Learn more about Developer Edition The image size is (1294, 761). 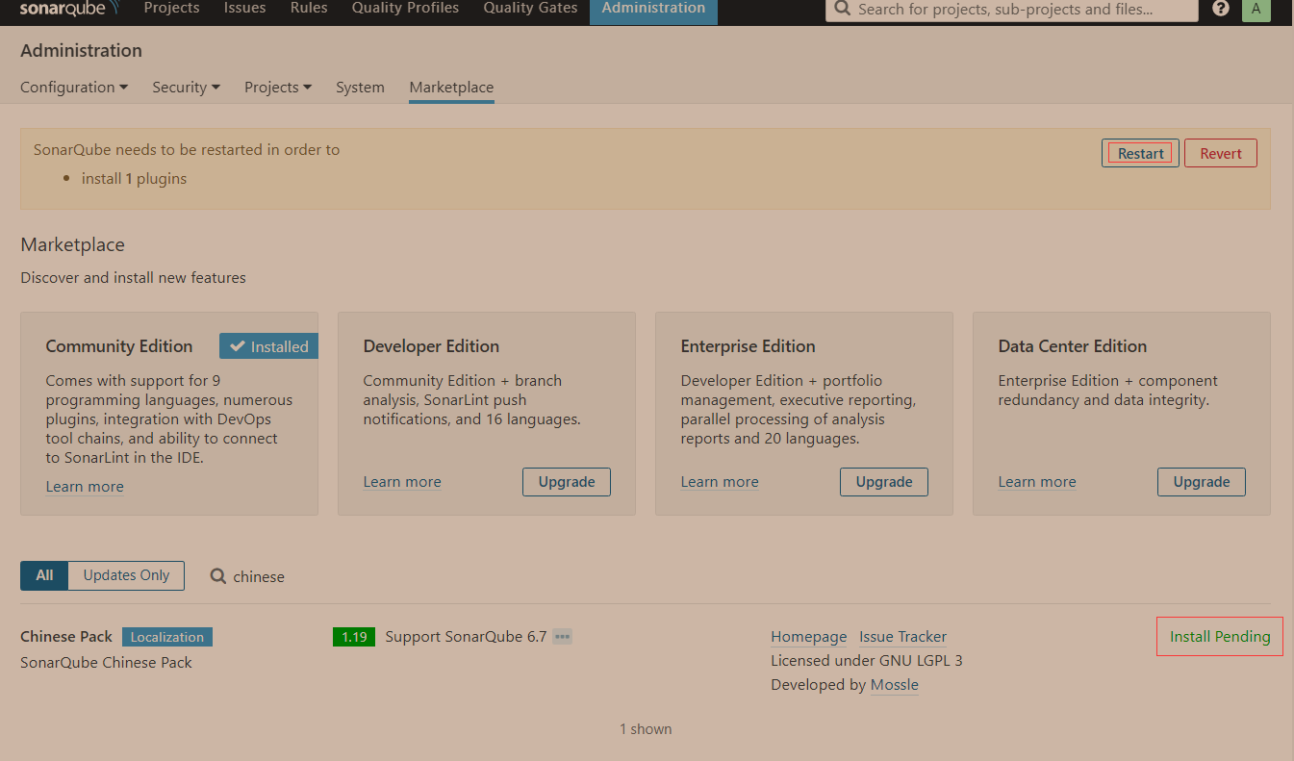click(x=402, y=482)
